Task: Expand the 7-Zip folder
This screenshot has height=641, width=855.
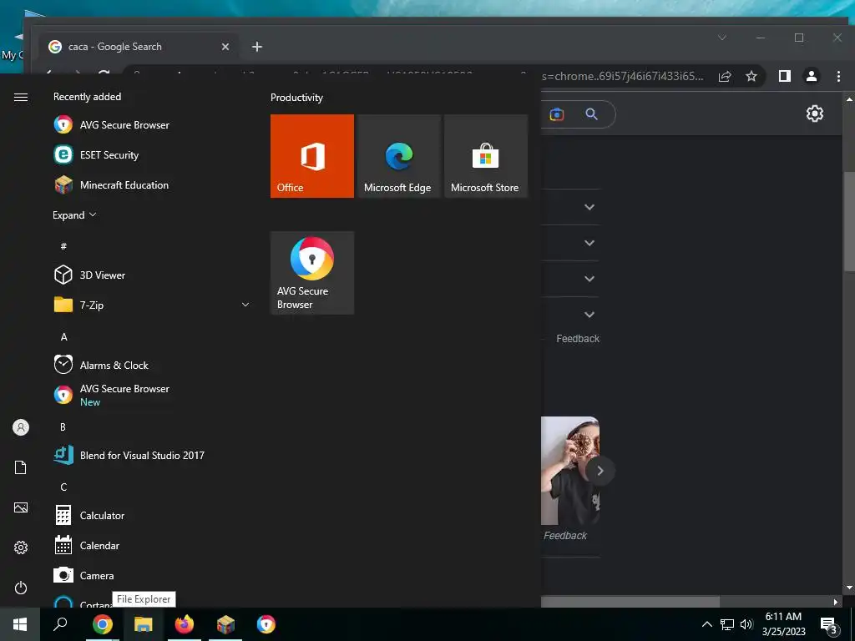Action: coord(151,305)
